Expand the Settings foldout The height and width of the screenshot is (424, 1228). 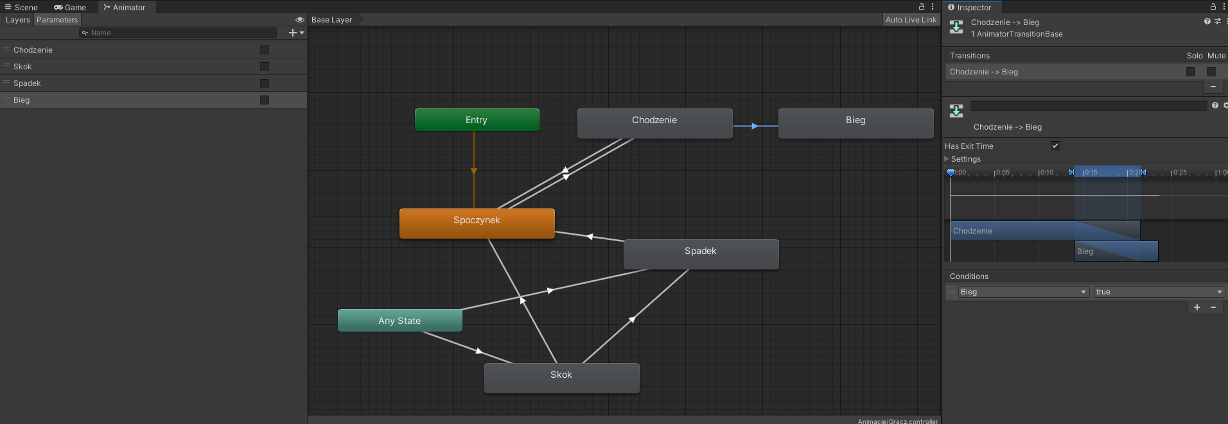click(947, 159)
